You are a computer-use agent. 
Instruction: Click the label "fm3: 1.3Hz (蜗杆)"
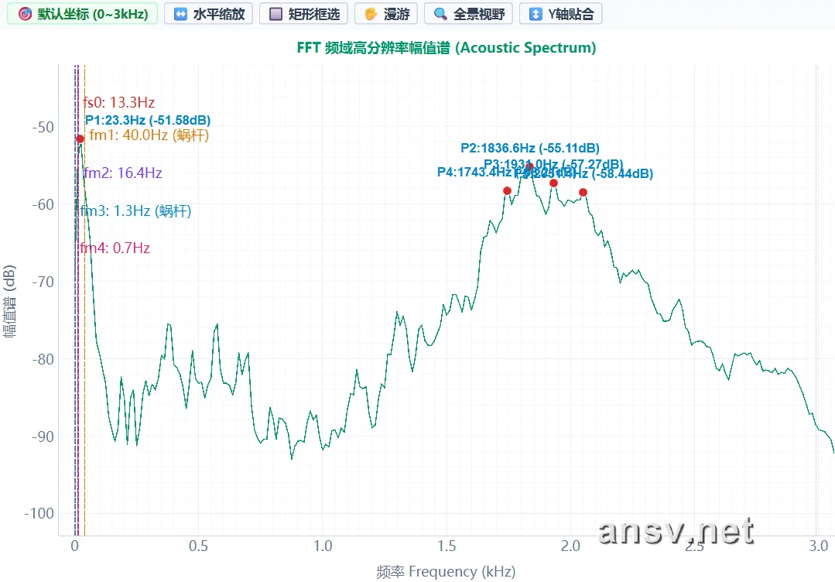click(135, 211)
